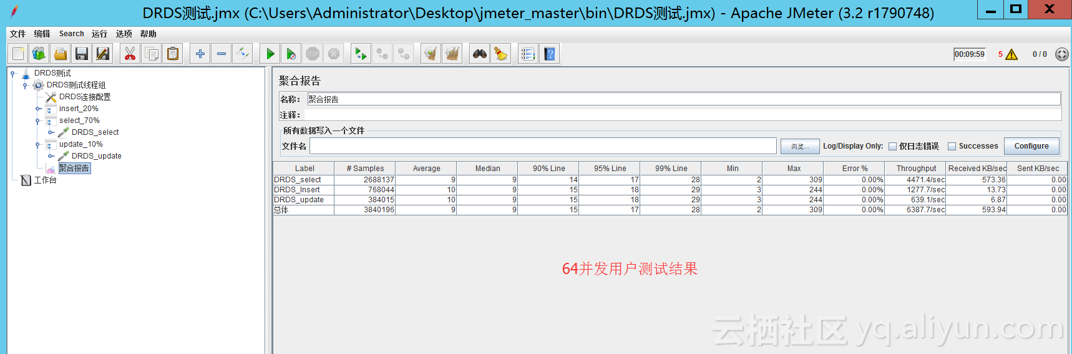Sort by Error % column header
Image resolution: width=1072 pixels, height=354 pixels.
pyautogui.click(x=854, y=169)
